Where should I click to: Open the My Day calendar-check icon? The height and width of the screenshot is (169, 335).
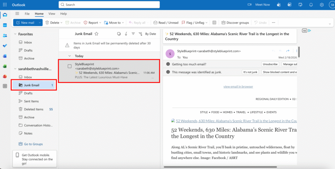coord(300,5)
